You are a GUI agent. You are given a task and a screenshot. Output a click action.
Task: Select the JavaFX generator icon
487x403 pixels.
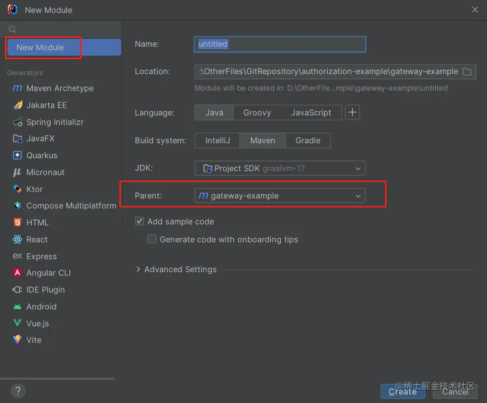click(x=17, y=139)
